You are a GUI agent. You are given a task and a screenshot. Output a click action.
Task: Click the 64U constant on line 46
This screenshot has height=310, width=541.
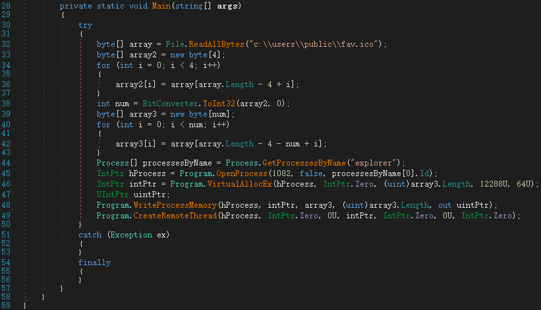tap(523, 184)
